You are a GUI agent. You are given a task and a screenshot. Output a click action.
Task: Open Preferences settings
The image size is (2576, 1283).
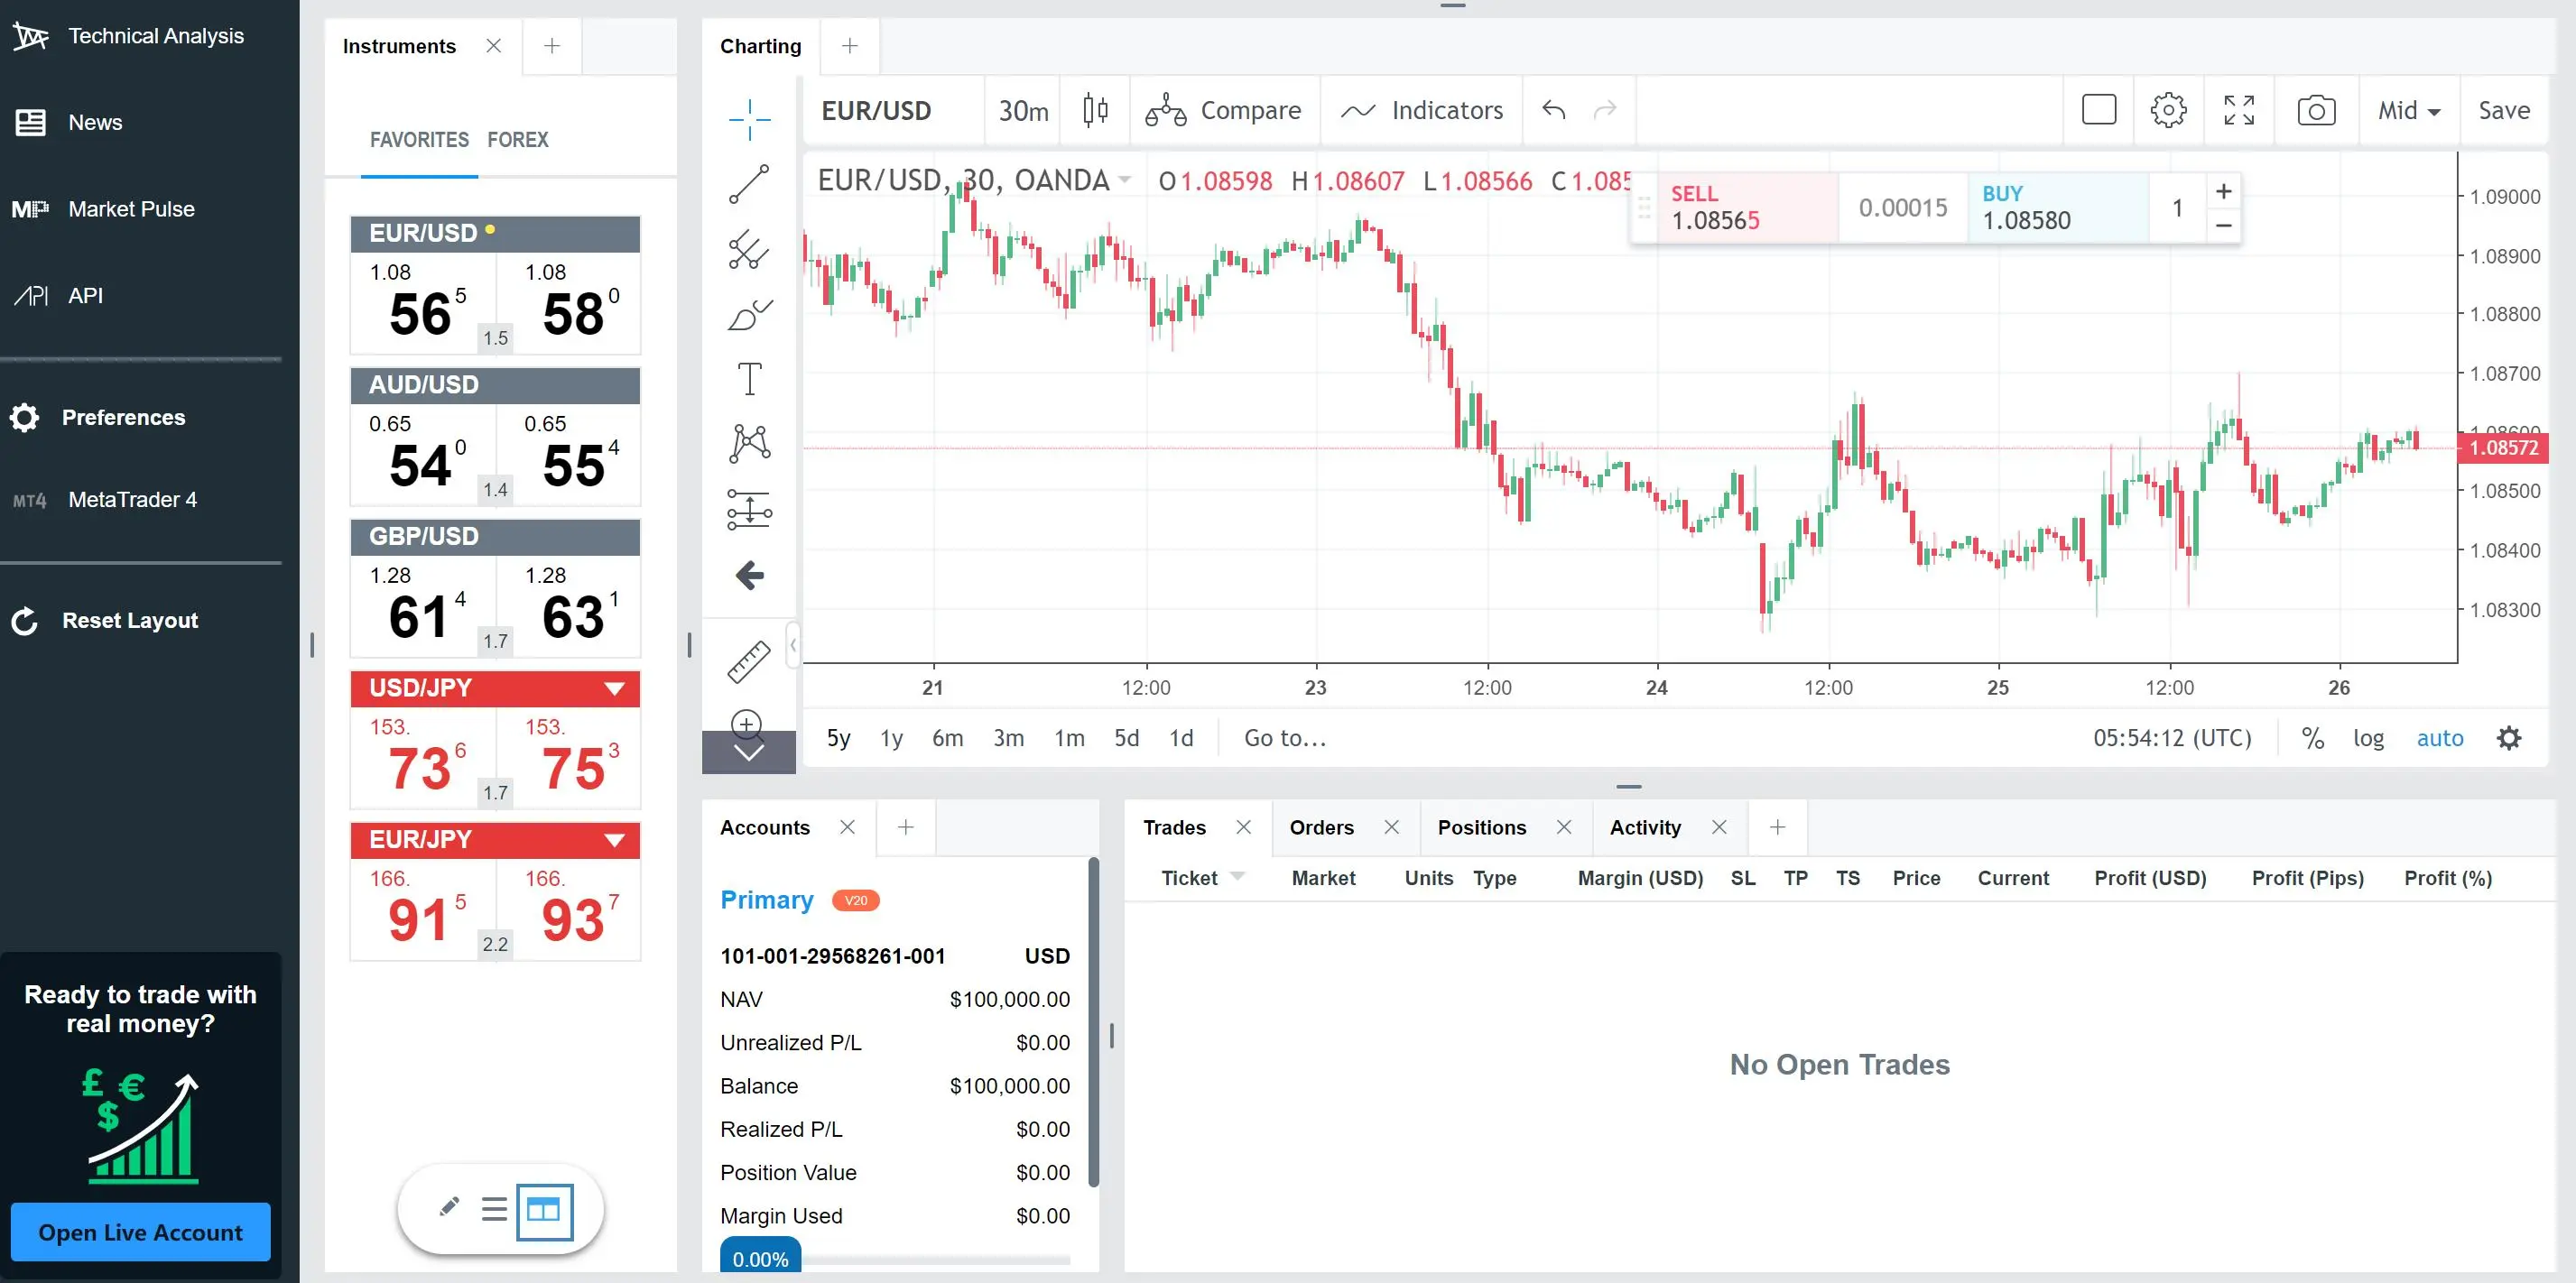[x=98, y=417]
